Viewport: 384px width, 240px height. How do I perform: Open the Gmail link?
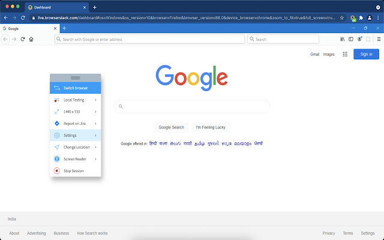click(x=314, y=55)
